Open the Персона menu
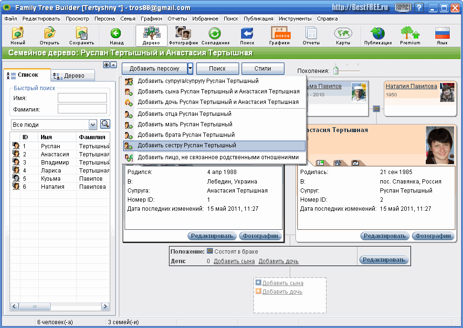Screen dimensions: 463x328 [x=105, y=19]
